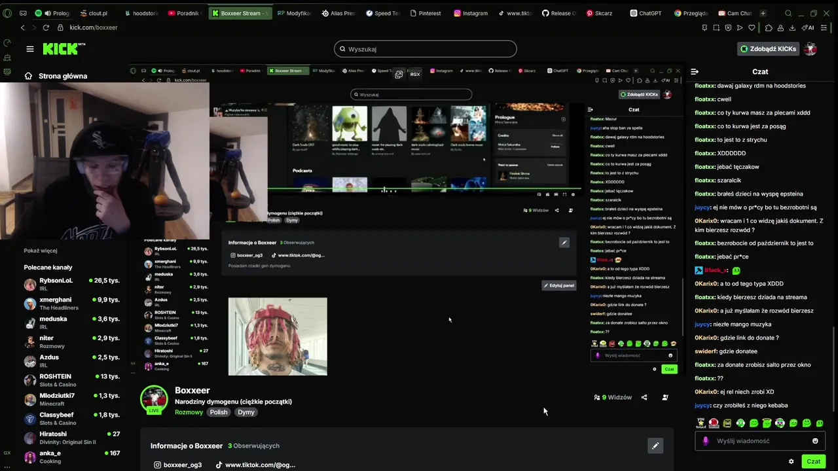Open Mlodziutki7 channel in sidebar
The width and height of the screenshot is (838, 471).
(72, 399)
